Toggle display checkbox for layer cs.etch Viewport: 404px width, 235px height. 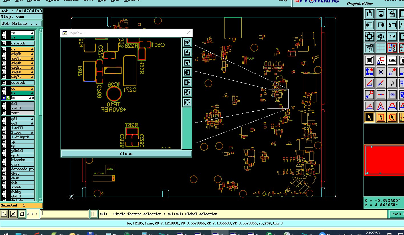click(4, 43)
